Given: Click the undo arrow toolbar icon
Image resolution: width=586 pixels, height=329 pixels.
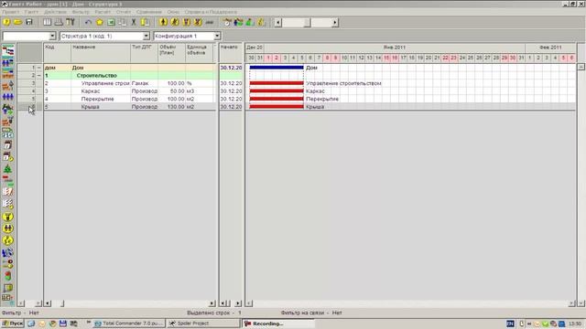Looking at the screenshot, I should tap(88, 22).
